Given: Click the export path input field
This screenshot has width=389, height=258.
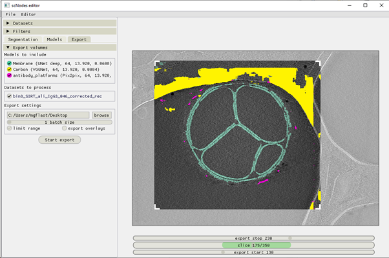Looking at the screenshot, I should [48, 115].
